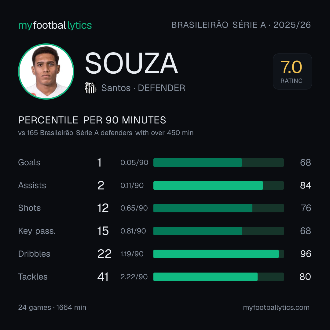Click the 24 games 1664 min text

click(x=52, y=307)
